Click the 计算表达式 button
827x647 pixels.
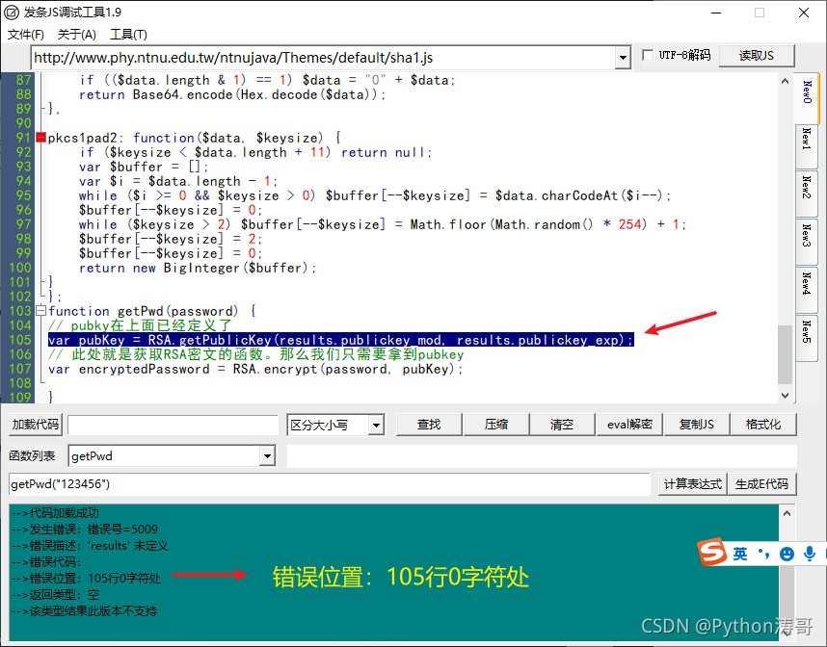coord(692,484)
